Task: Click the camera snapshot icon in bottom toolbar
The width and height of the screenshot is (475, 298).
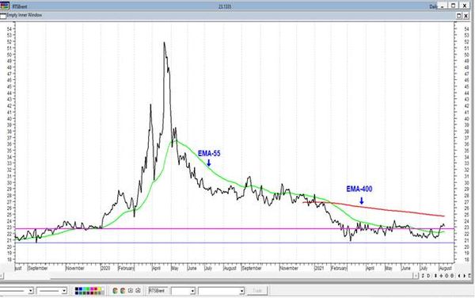Action: click(138, 290)
